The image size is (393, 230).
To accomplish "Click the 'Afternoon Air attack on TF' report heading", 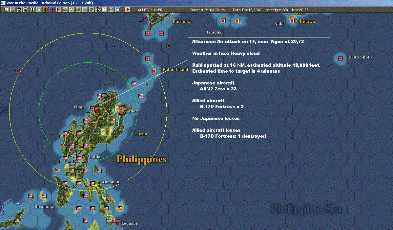I will click(248, 41).
